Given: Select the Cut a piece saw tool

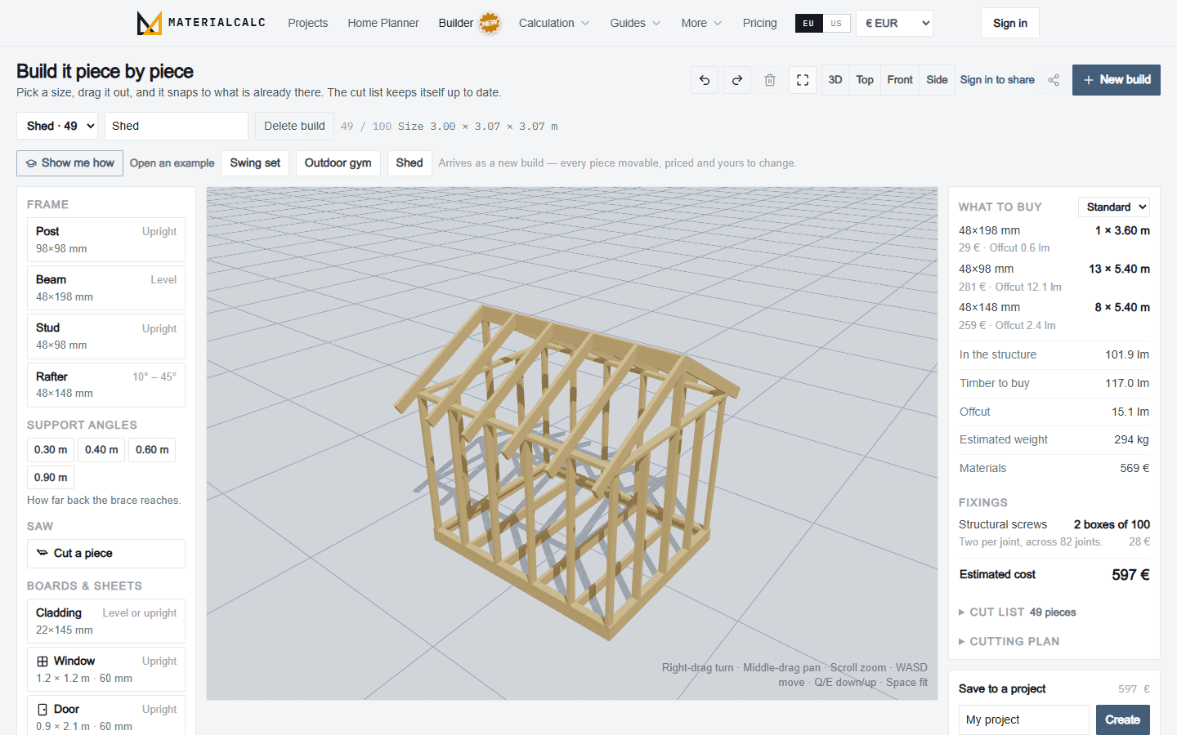Looking at the screenshot, I should tap(106, 554).
